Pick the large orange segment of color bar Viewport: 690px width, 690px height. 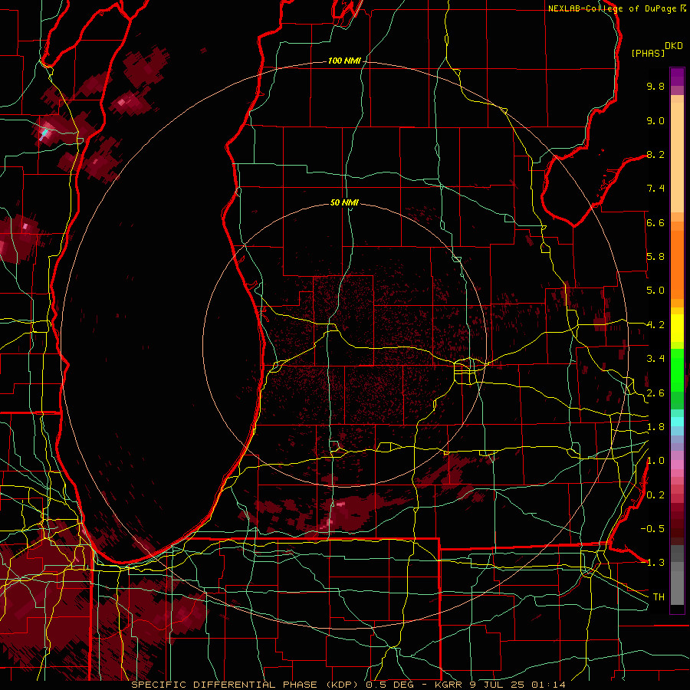677,265
